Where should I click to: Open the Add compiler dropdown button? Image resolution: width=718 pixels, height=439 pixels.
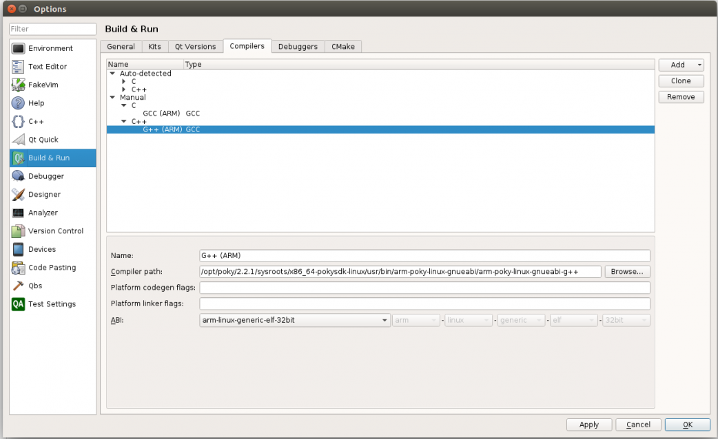coord(681,65)
